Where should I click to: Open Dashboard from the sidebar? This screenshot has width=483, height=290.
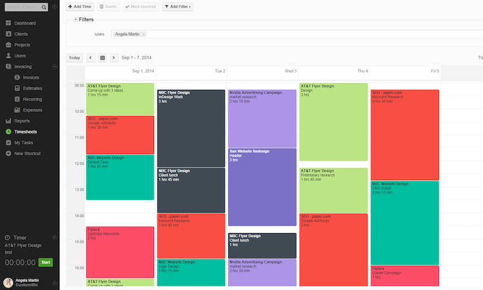(25, 23)
